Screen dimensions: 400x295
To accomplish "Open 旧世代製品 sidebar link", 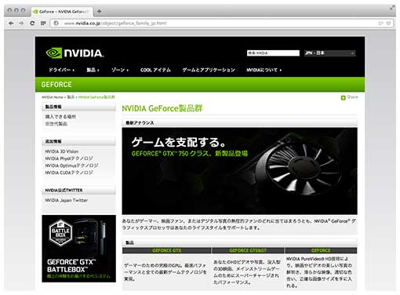I will [x=56, y=124].
